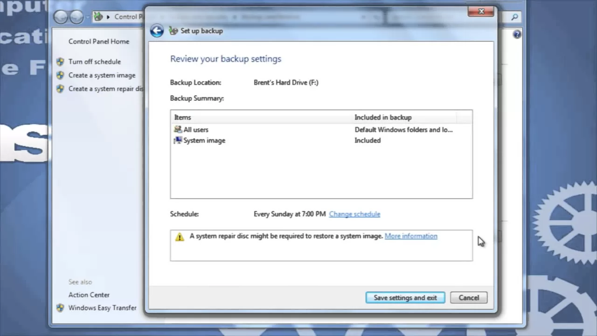The width and height of the screenshot is (597, 336).
Task: Click the Review your backup settings heading
Action: pyautogui.click(x=226, y=59)
